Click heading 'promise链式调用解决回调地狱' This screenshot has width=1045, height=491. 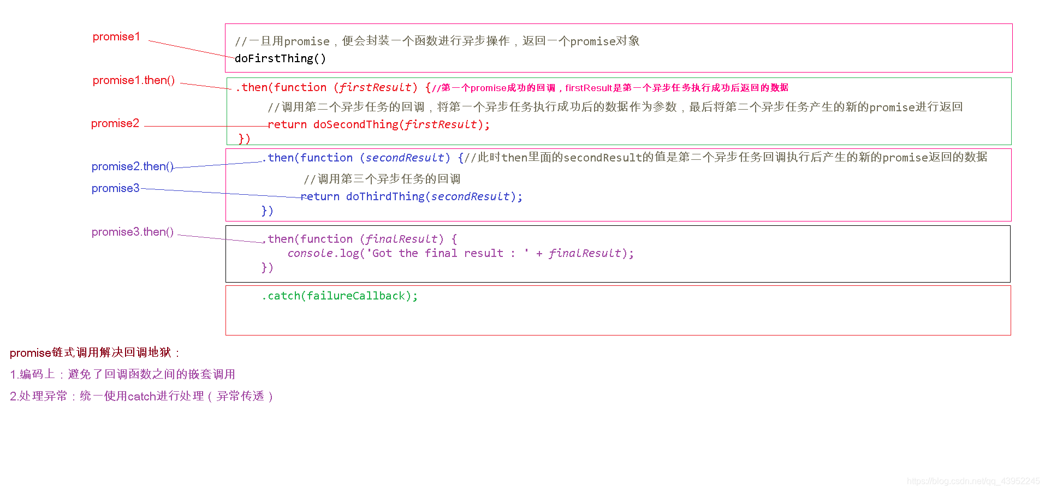tap(95, 352)
